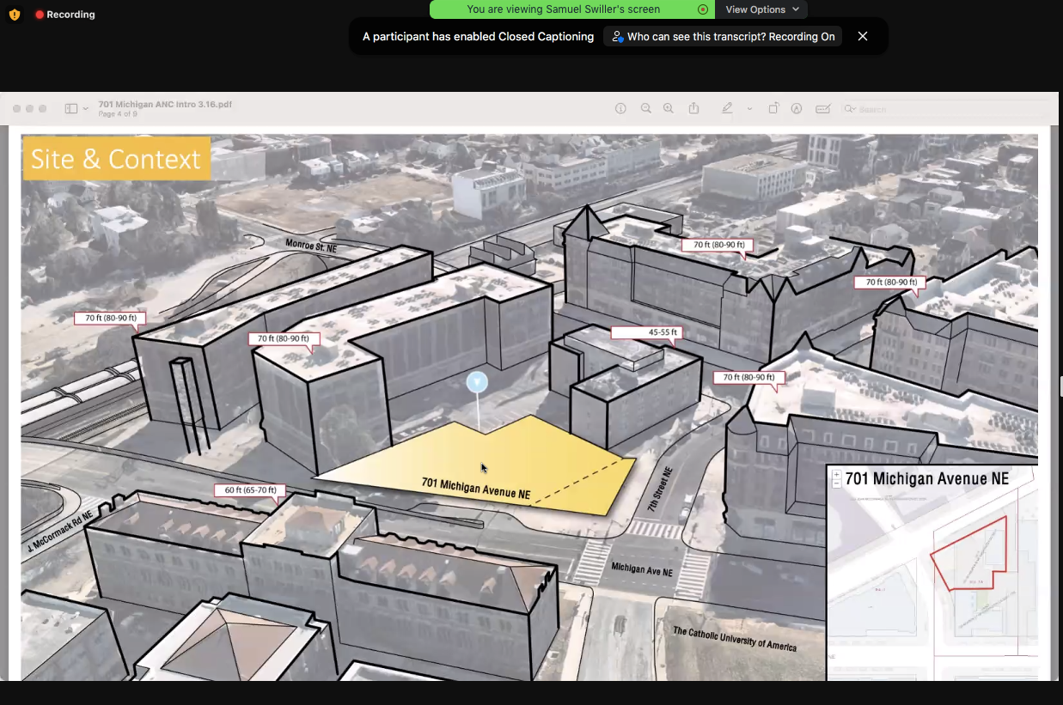The image size is (1063, 705).
Task: Dismiss the Closed Captioning notification
Action: (x=863, y=36)
